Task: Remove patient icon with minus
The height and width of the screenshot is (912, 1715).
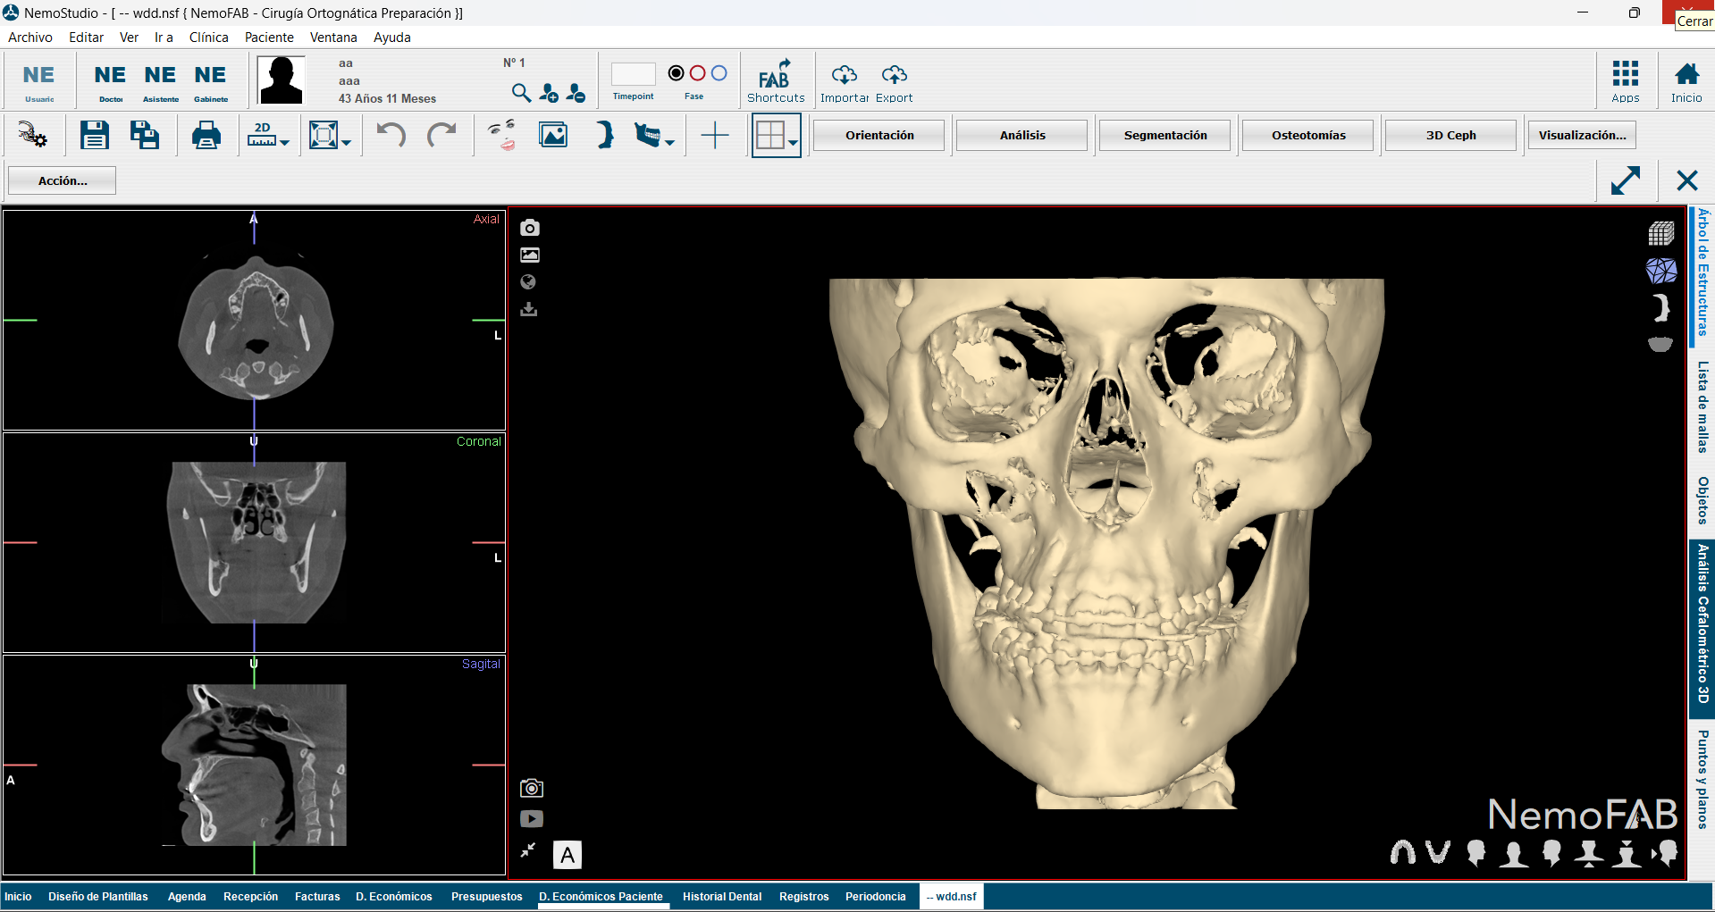Action: click(576, 93)
